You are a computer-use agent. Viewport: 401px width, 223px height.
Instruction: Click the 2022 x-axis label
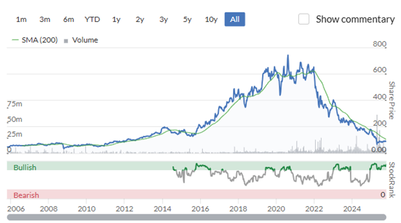point(314,209)
